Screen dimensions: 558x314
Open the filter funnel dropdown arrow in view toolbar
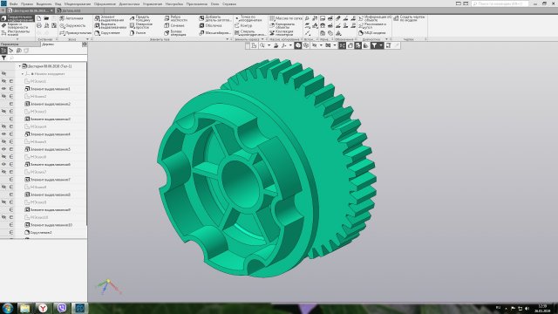[x=381, y=45]
